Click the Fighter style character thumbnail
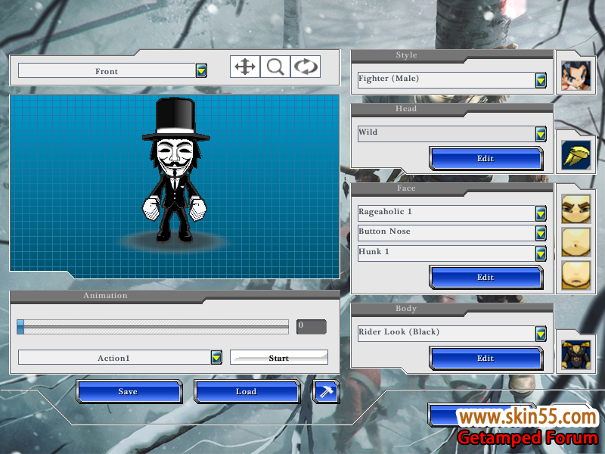Viewport: 605px width, 454px height. tap(576, 75)
